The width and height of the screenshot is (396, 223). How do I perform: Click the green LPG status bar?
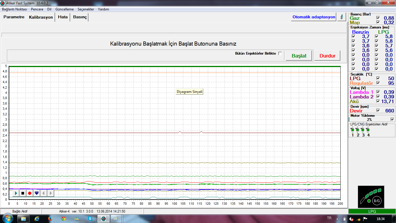(x=372, y=211)
